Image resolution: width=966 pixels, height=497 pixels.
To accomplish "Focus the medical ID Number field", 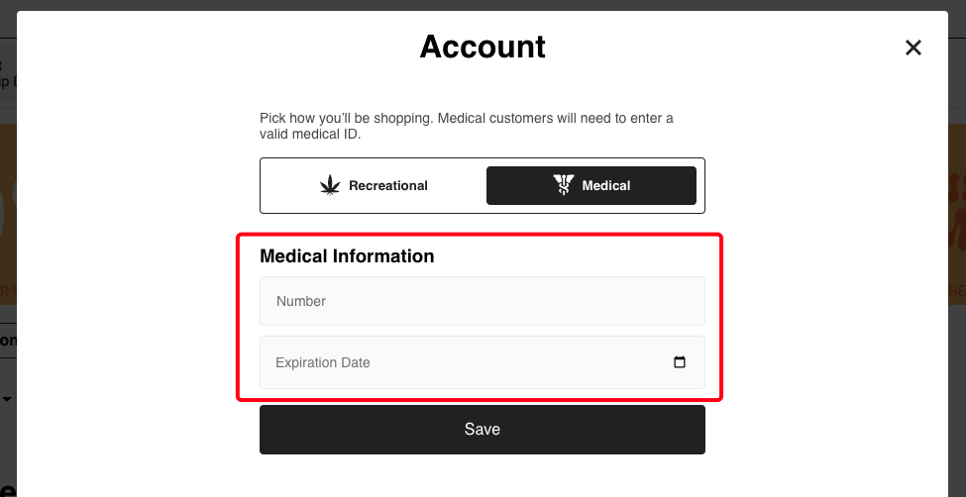I will (483, 301).
